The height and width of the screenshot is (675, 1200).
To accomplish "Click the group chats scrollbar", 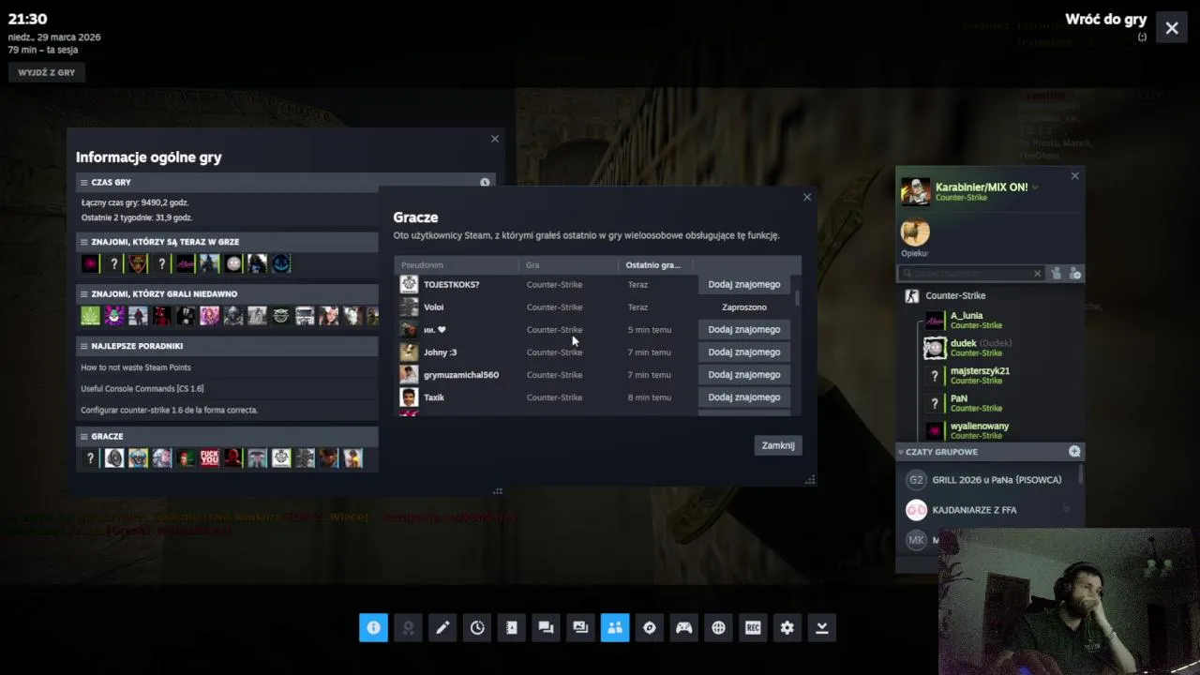I will (1080, 475).
